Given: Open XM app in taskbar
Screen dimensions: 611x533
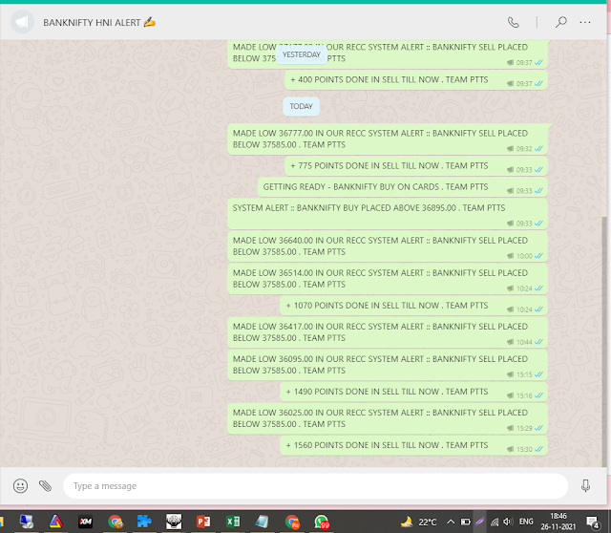Looking at the screenshot, I should tap(85, 522).
